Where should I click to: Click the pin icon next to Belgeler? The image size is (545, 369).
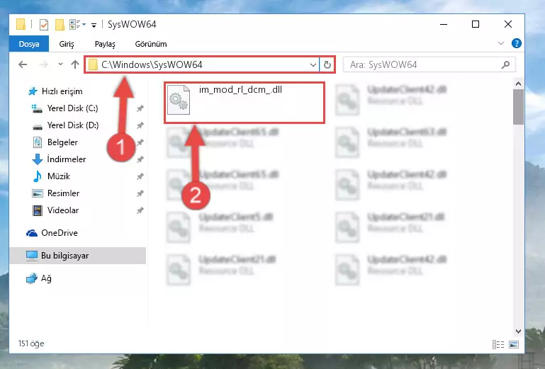coord(140,142)
